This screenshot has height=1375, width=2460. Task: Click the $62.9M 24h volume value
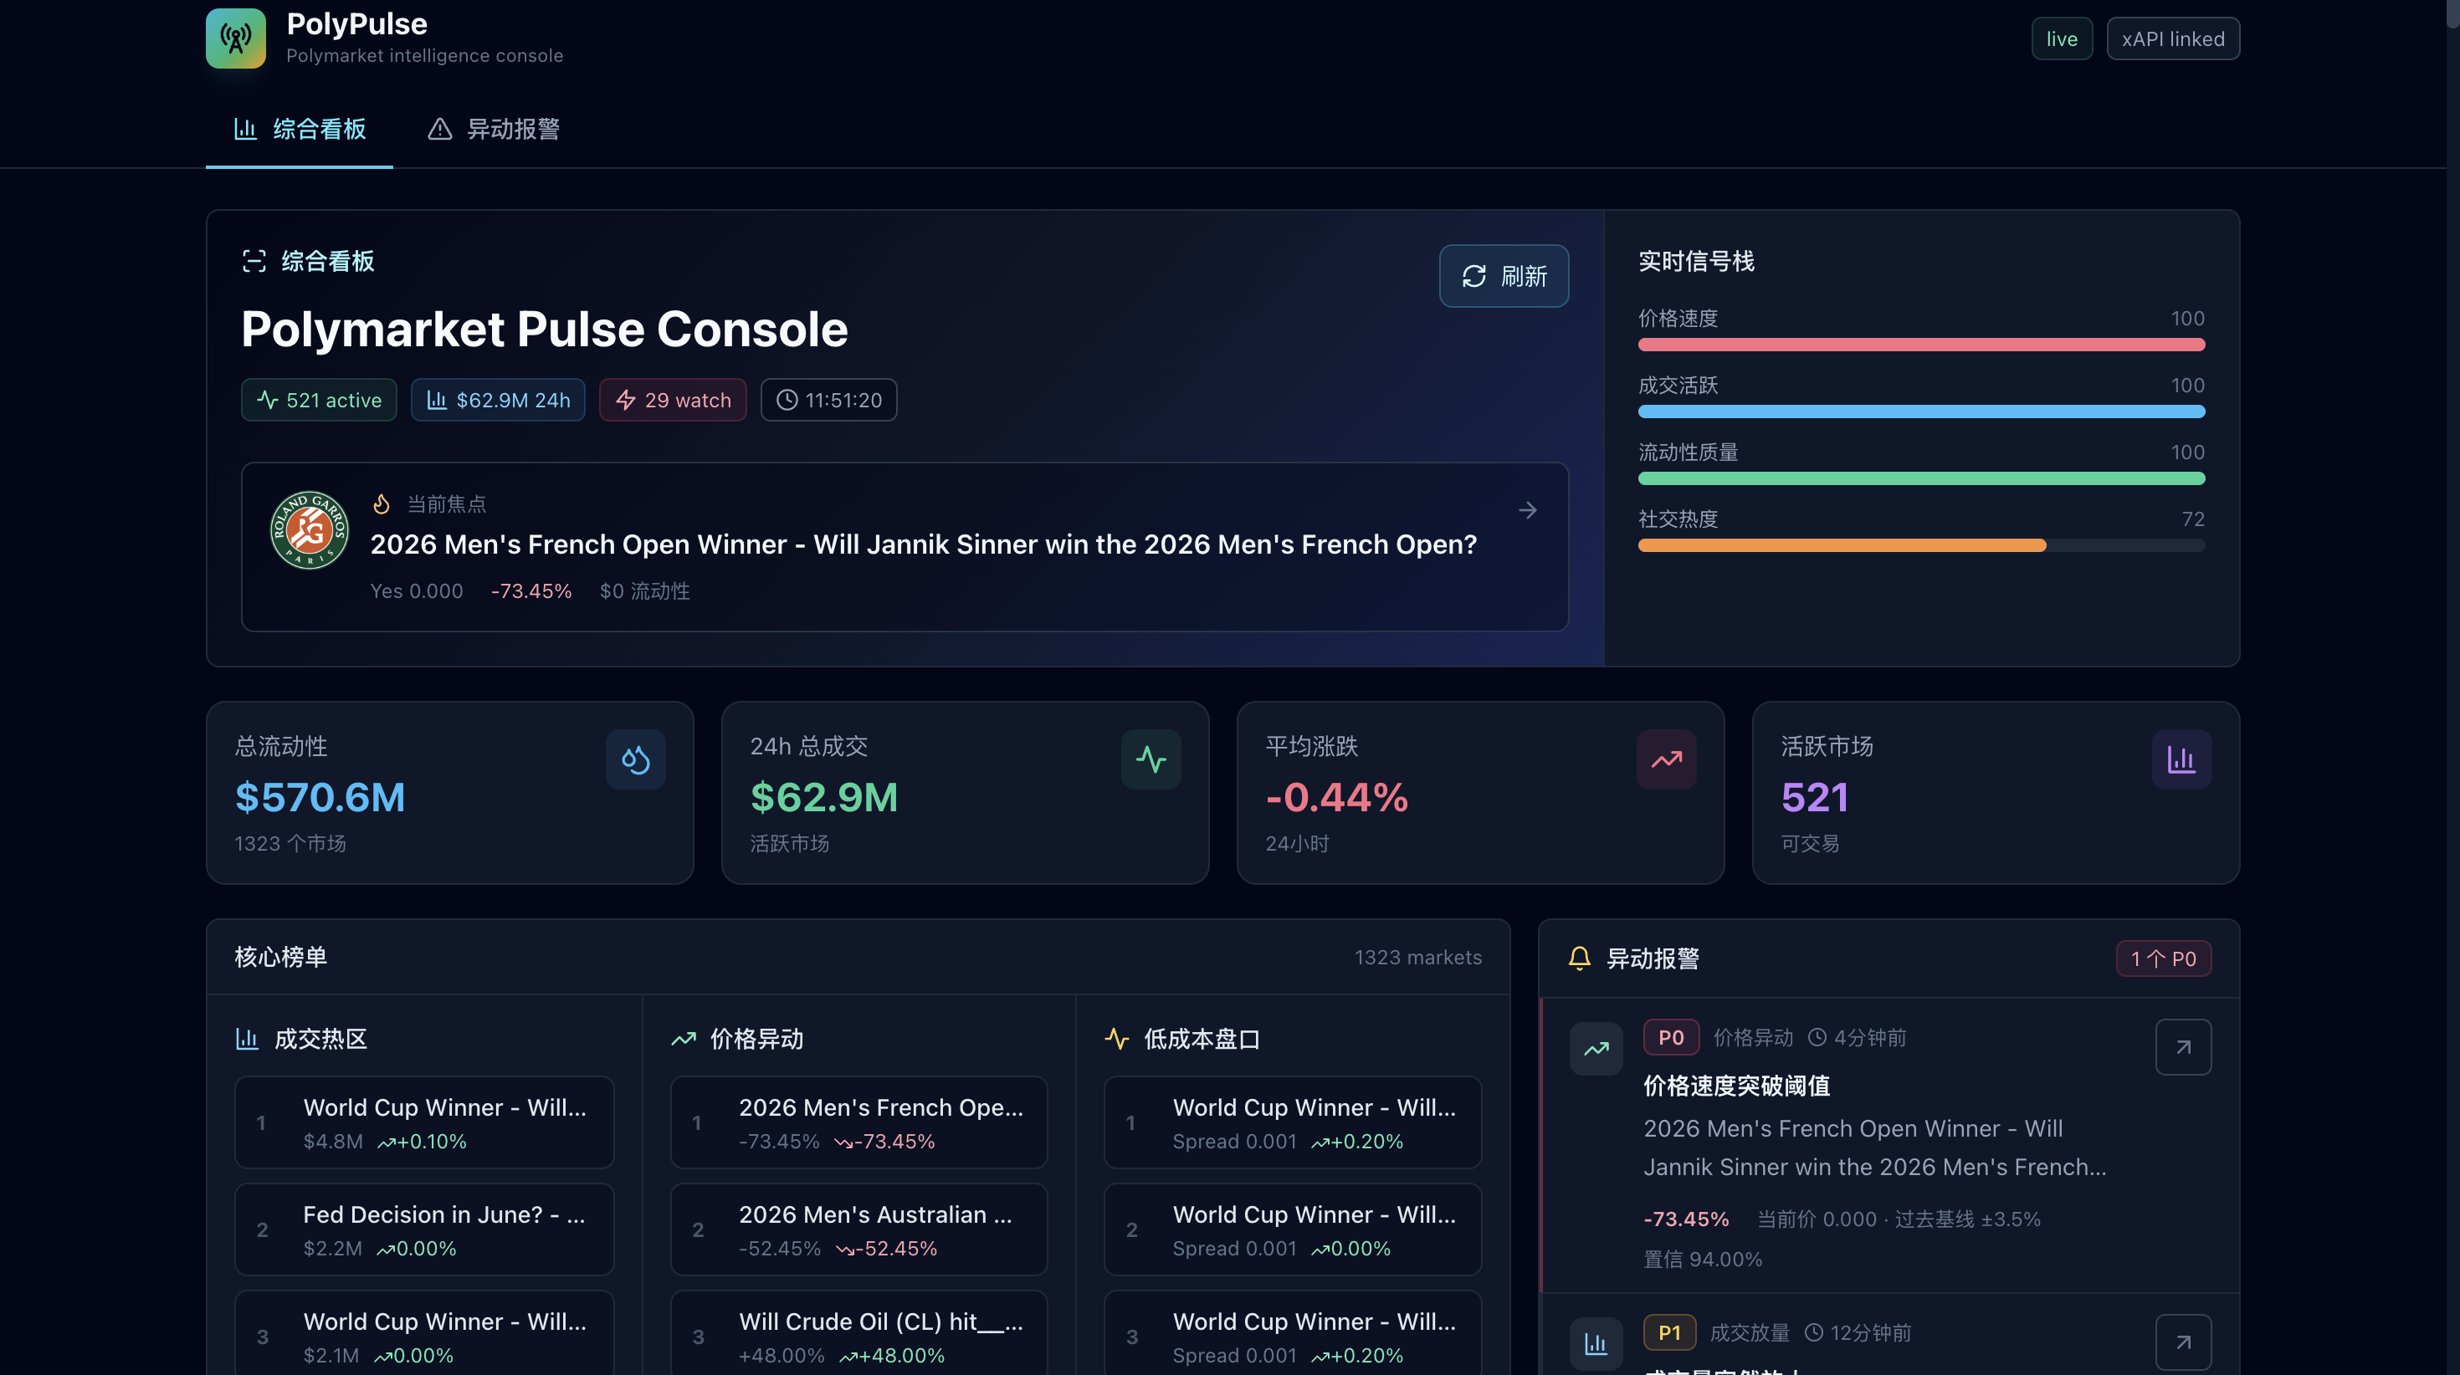824,797
